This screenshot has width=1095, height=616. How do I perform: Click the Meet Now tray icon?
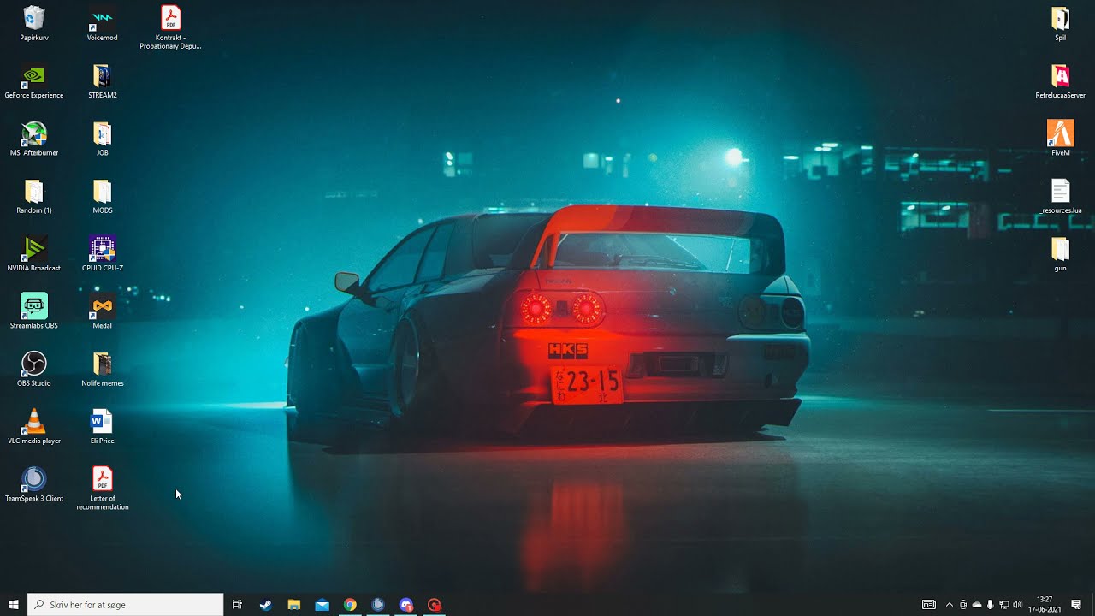pos(963,605)
